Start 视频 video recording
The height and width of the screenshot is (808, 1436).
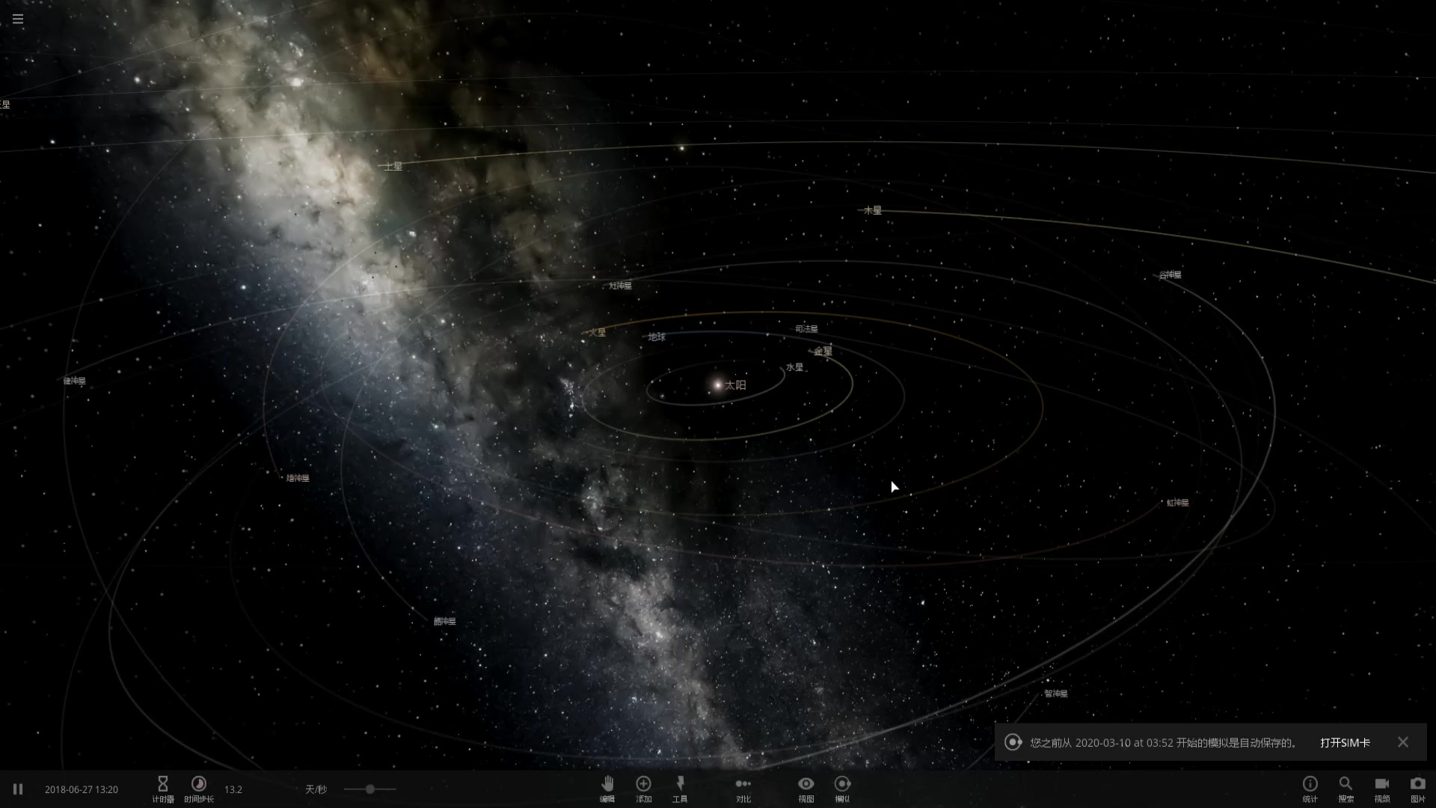pyautogui.click(x=1382, y=789)
